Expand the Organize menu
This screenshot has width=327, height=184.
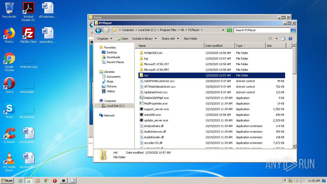coord(104,39)
